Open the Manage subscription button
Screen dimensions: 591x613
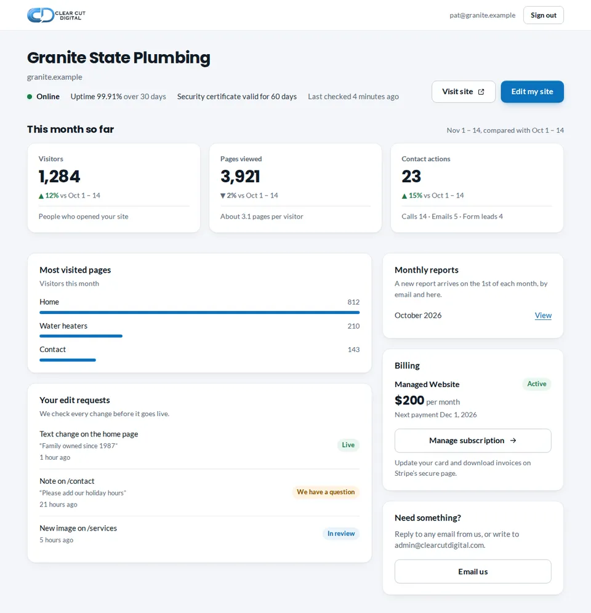click(x=473, y=441)
